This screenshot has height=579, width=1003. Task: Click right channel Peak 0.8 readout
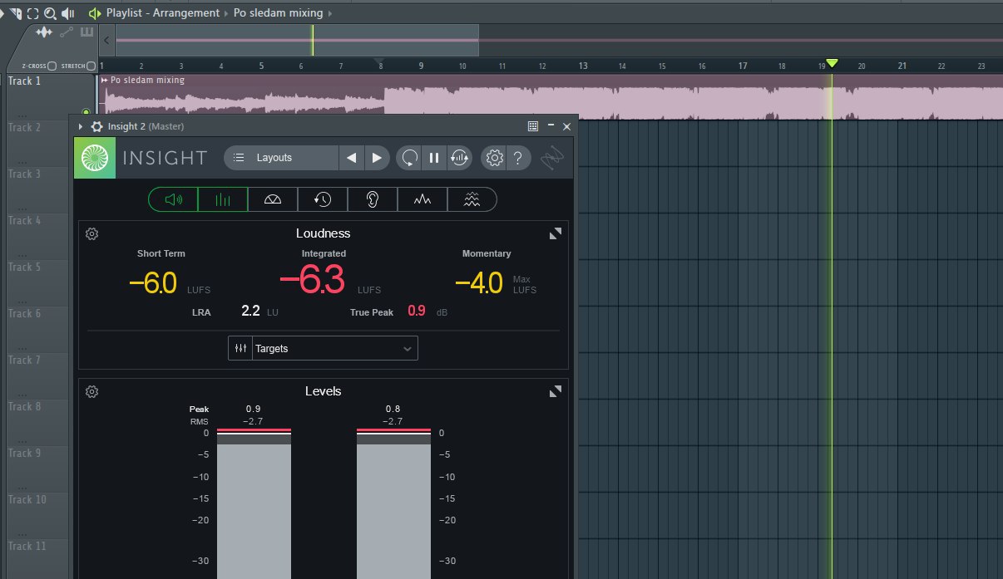pos(393,409)
